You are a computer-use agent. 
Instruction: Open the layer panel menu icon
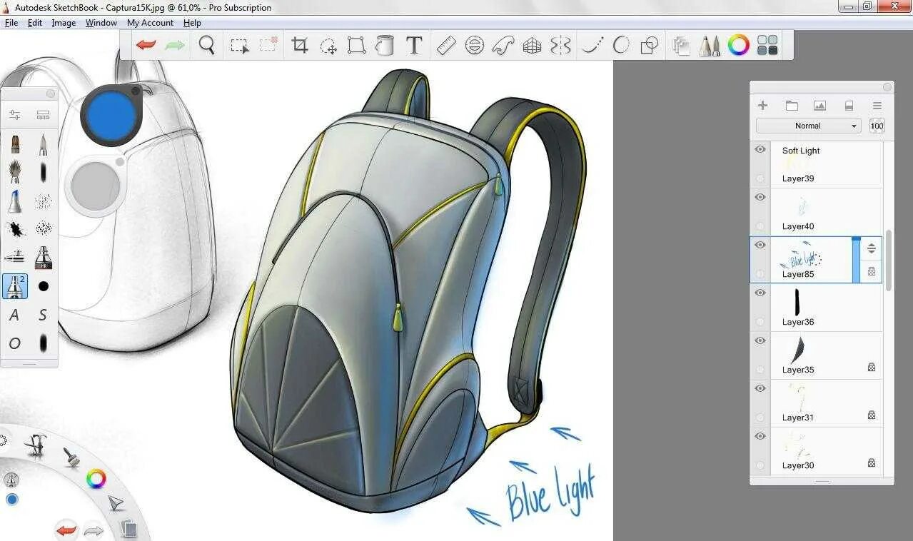[877, 106]
